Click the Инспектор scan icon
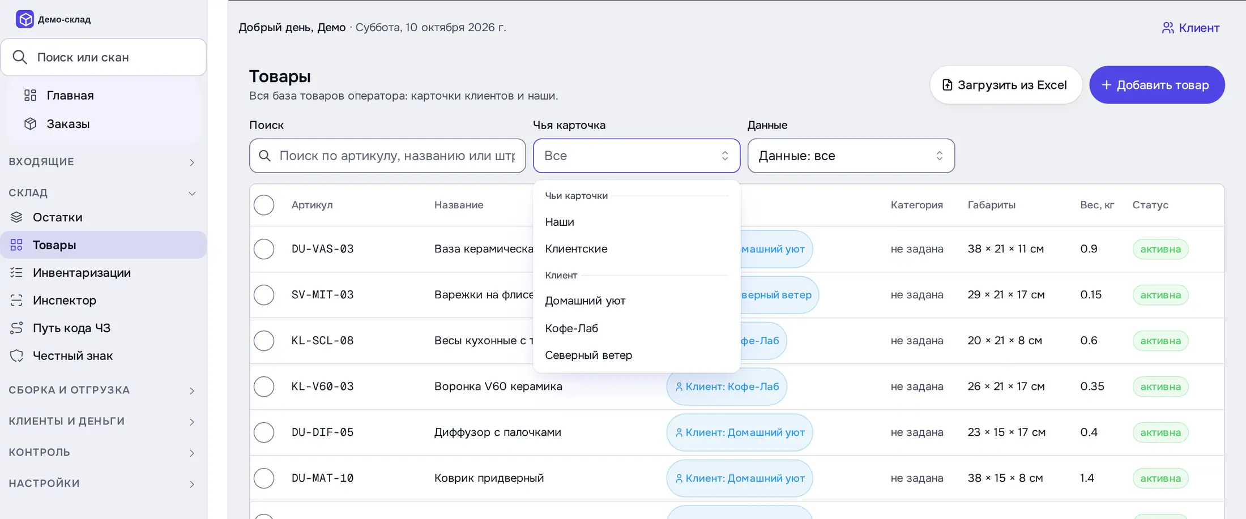The width and height of the screenshot is (1246, 519). tap(16, 301)
